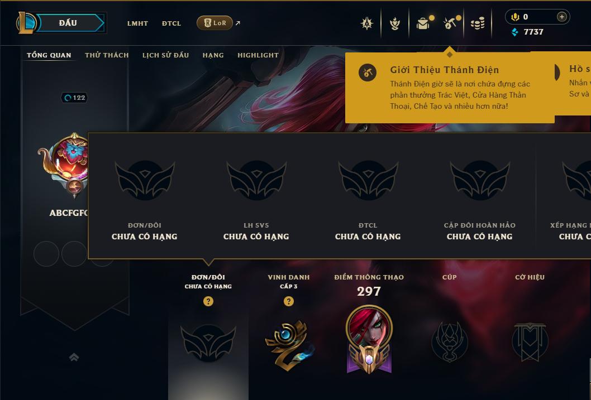Select the Hạng tab
Viewport: 591px width, 400px height.
click(x=213, y=55)
